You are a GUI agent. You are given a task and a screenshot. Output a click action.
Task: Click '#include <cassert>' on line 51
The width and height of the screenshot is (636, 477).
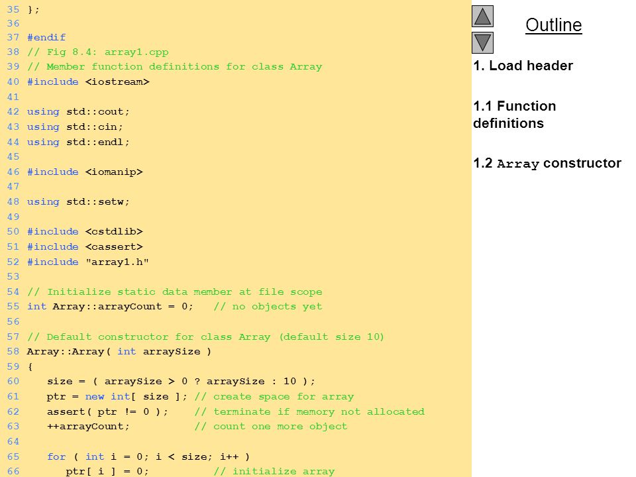pos(85,247)
